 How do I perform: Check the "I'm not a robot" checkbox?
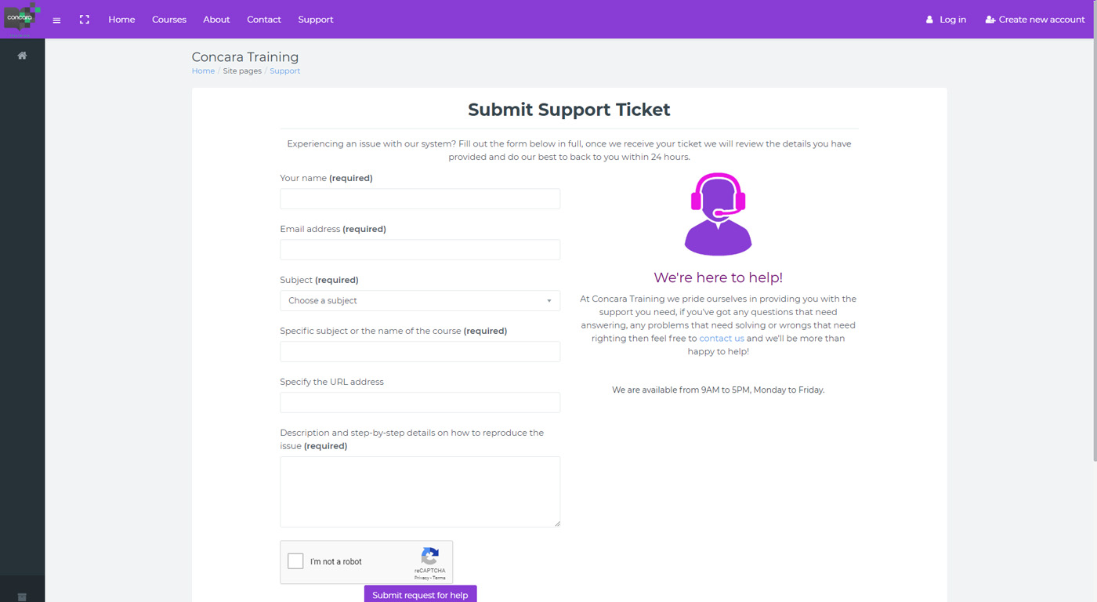[x=295, y=561]
